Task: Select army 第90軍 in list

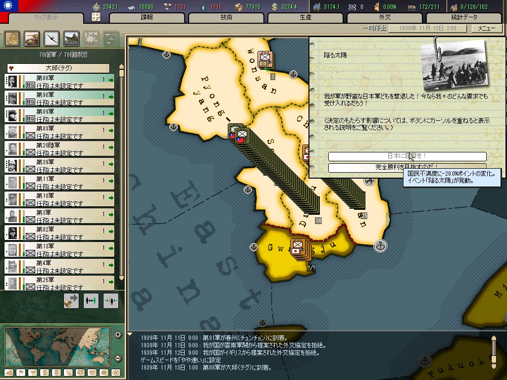Action: coord(59,98)
